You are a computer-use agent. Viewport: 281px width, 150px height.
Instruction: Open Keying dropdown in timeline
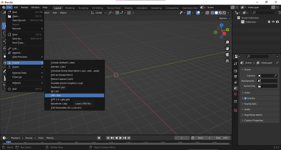(30, 138)
